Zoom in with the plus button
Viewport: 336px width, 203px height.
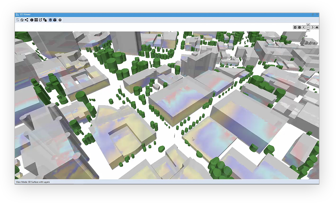point(295,27)
